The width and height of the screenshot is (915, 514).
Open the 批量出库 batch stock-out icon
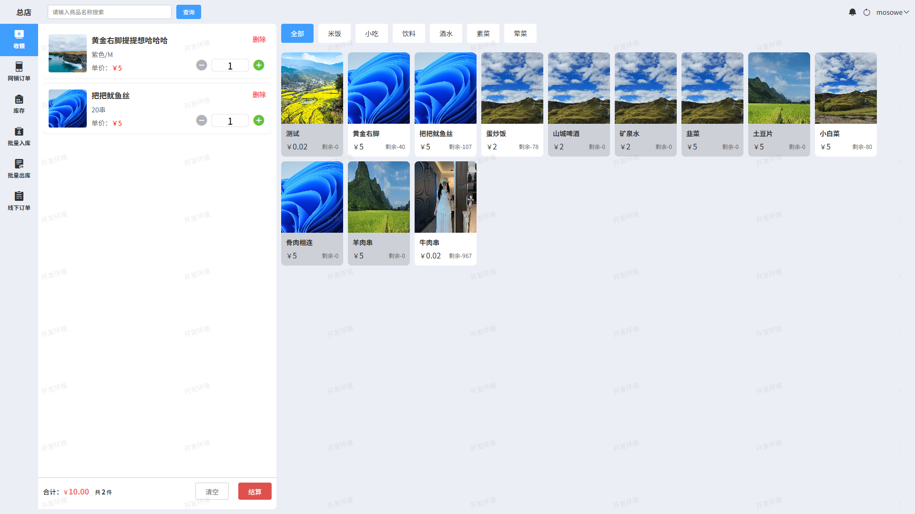[x=19, y=169]
